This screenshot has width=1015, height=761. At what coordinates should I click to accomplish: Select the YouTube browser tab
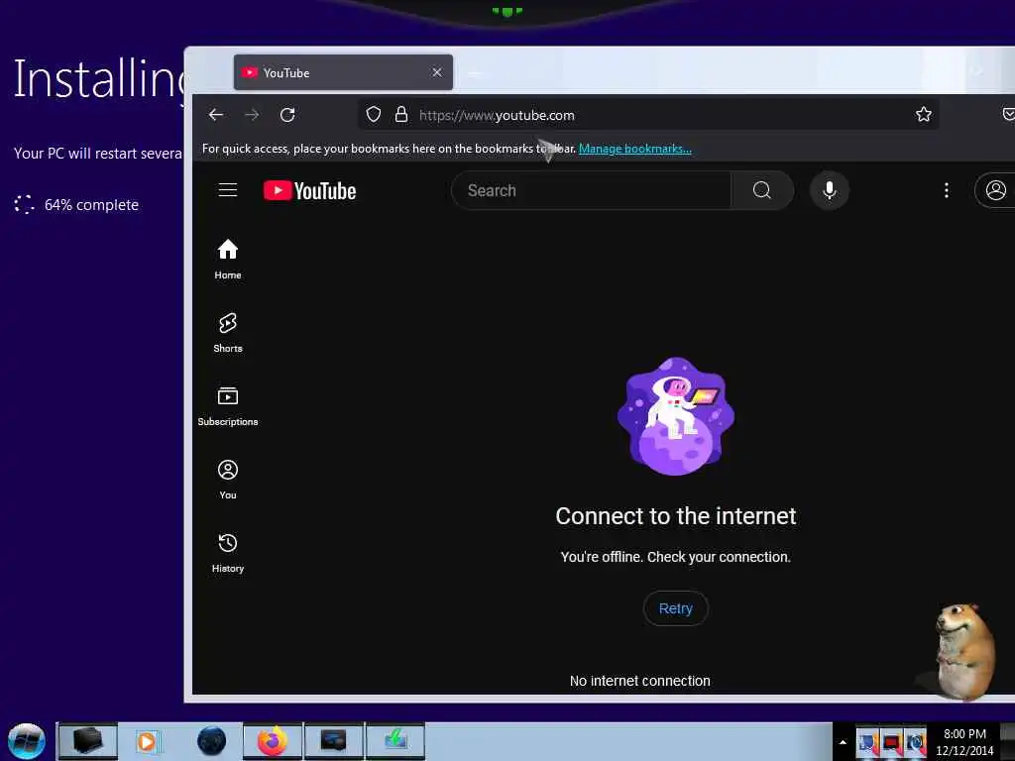coord(343,72)
